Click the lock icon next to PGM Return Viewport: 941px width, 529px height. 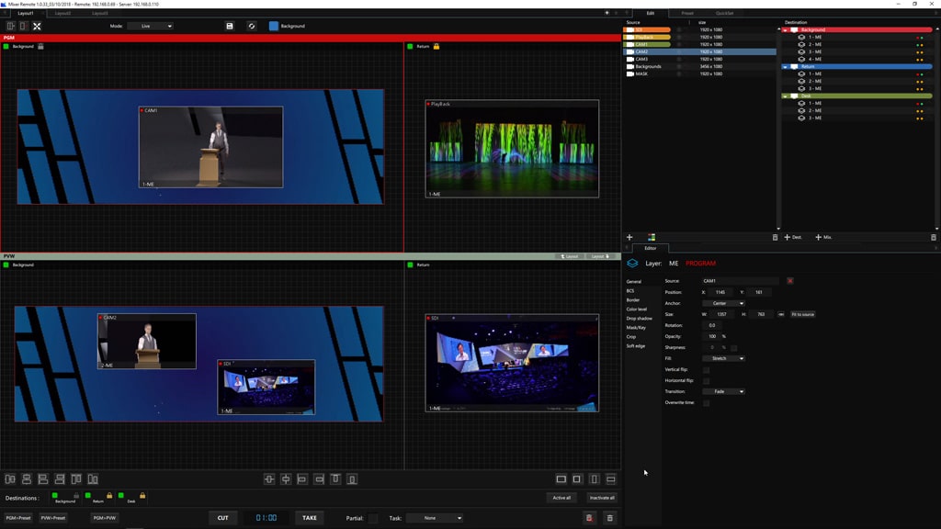click(x=436, y=46)
